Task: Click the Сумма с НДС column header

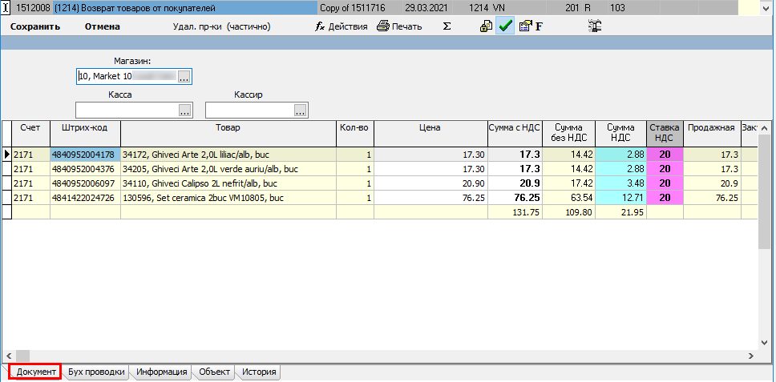Action: pyautogui.click(x=515, y=134)
